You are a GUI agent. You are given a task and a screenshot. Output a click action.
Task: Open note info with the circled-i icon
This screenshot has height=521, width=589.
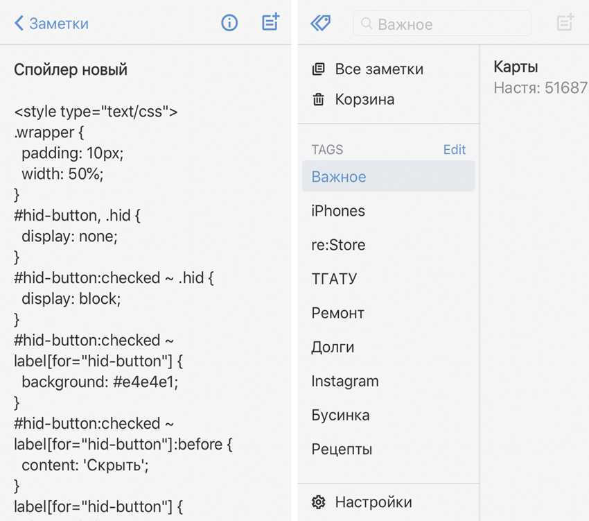pos(229,23)
